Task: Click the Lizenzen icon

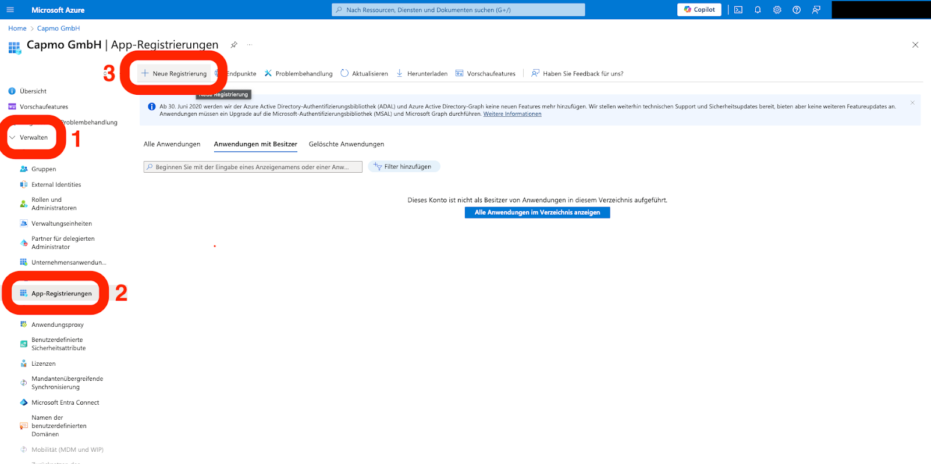Action: tap(24, 364)
